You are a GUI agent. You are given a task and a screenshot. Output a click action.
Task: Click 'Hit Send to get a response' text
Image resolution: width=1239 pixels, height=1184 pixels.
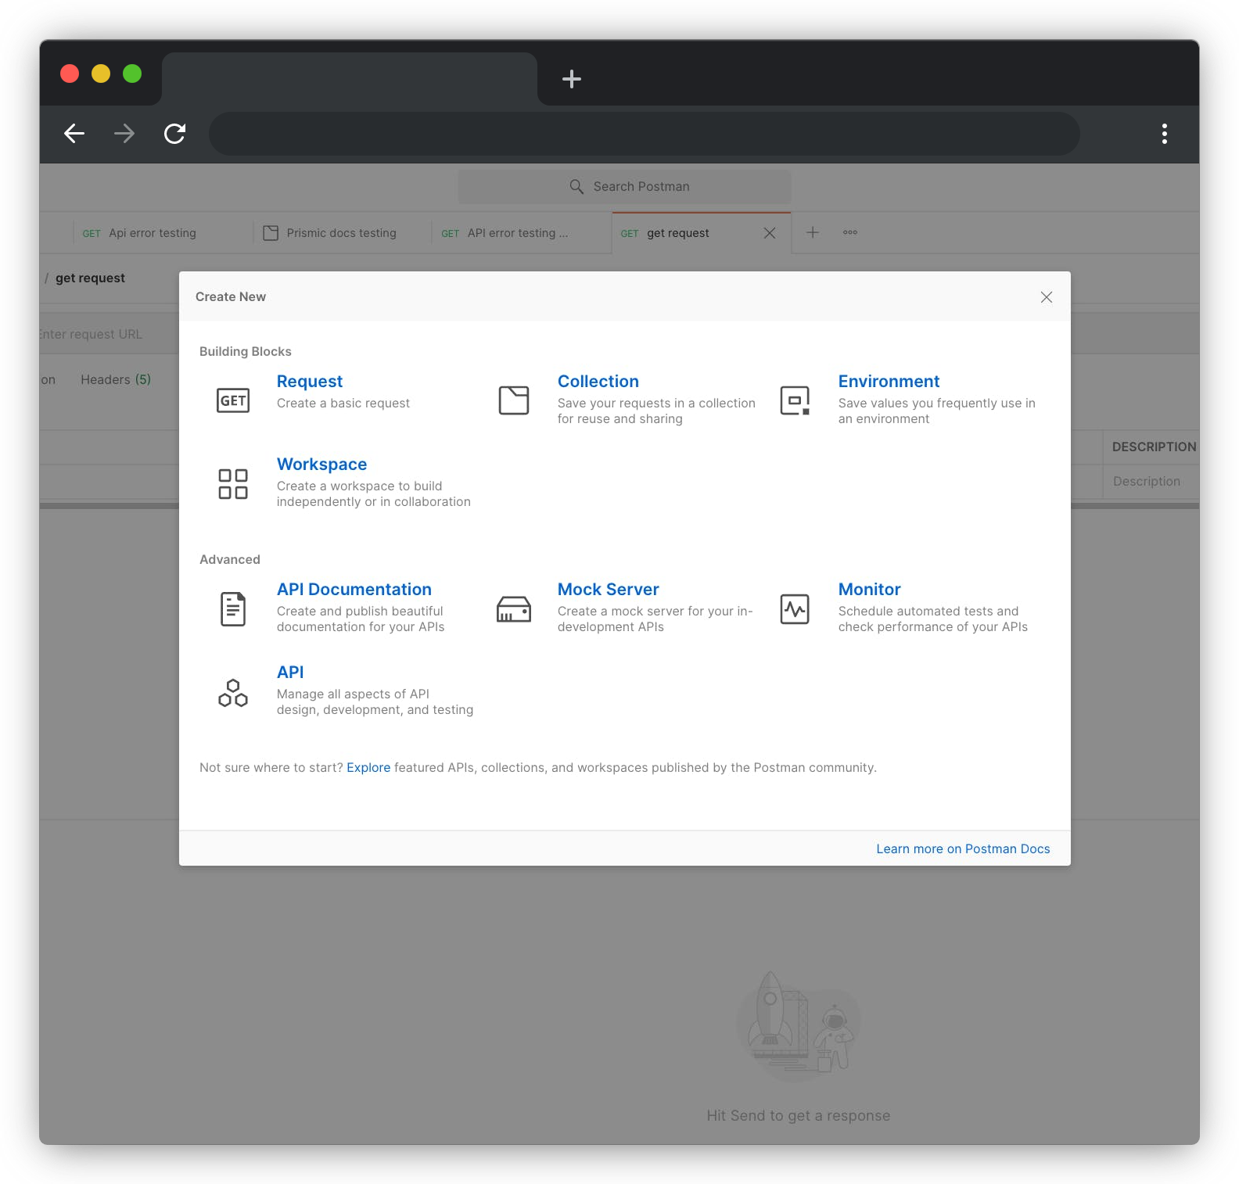(798, 1116)
